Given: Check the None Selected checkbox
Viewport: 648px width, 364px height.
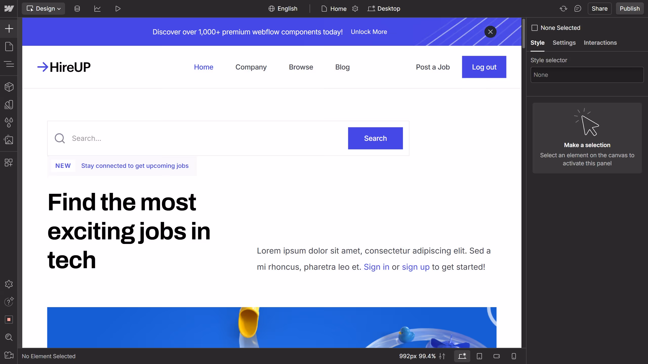Looking at the screenshot, I should (534, 28).
